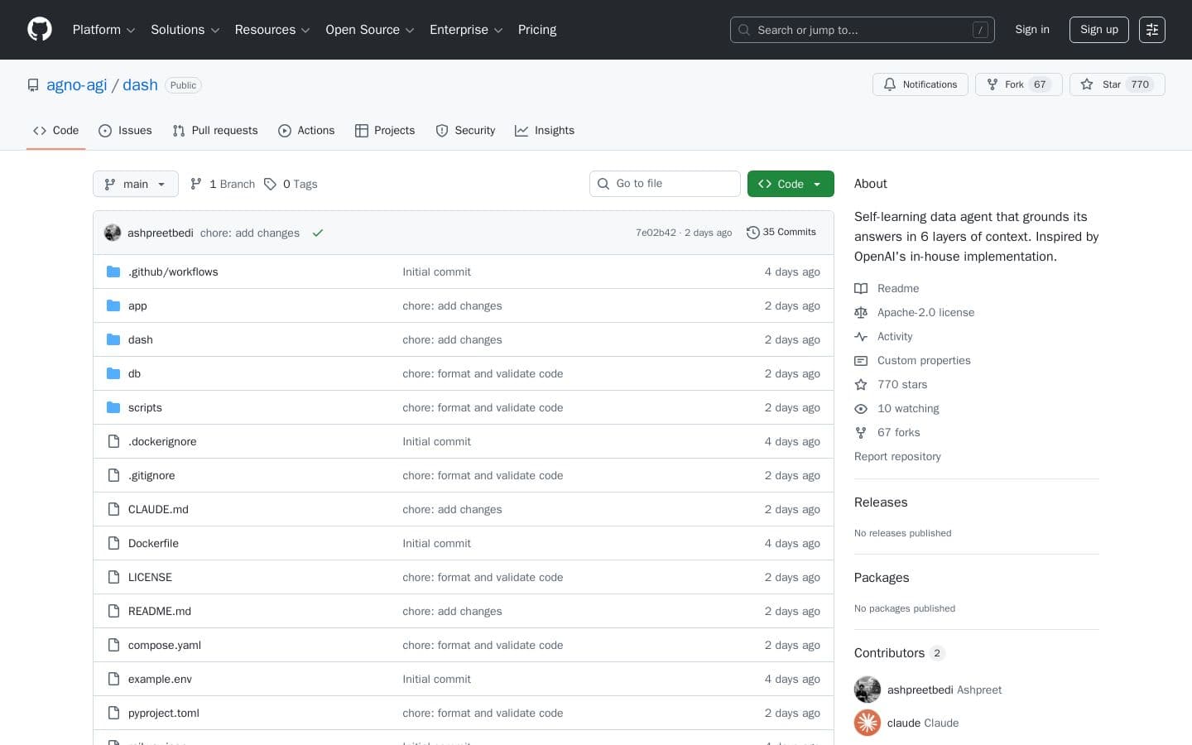The image size is (1192, 745).
Task: Open the scripts folder icon
Action: pos(113,407)
